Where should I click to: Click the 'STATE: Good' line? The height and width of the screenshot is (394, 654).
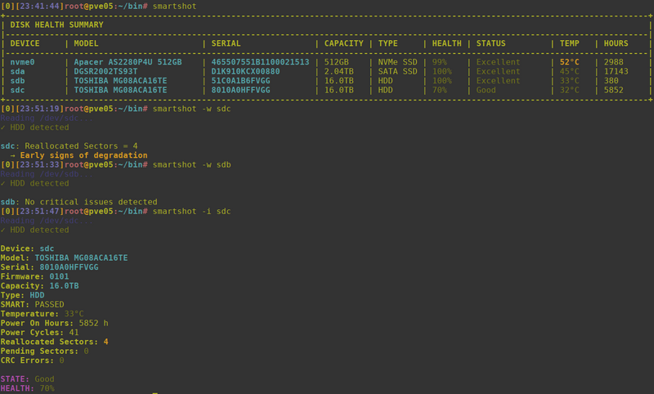[x=28, y=379]
